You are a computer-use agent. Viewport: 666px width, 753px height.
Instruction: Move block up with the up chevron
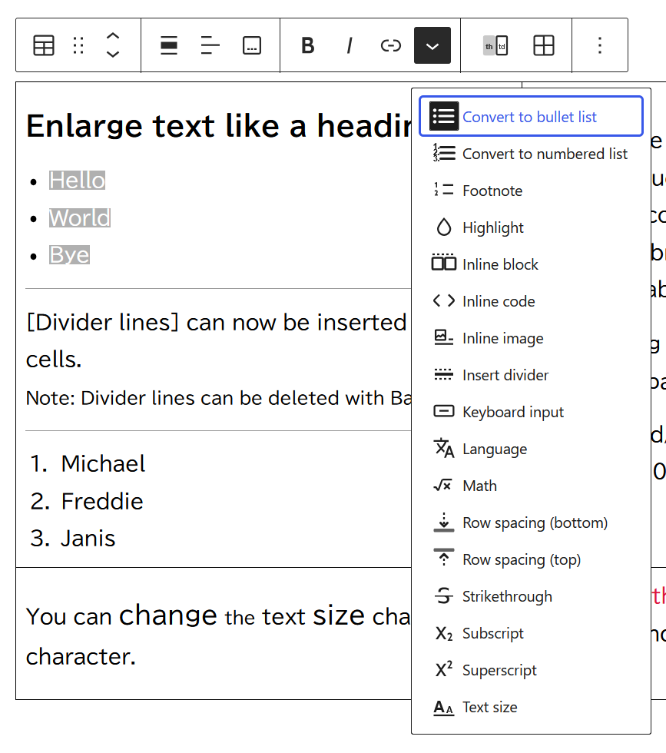pyautogui.click(x=113, y=36)
